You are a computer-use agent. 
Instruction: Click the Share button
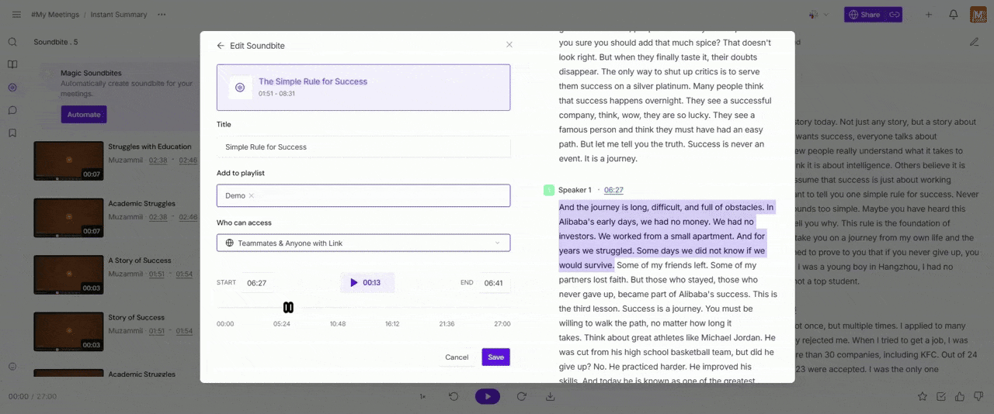click(865, 15)
